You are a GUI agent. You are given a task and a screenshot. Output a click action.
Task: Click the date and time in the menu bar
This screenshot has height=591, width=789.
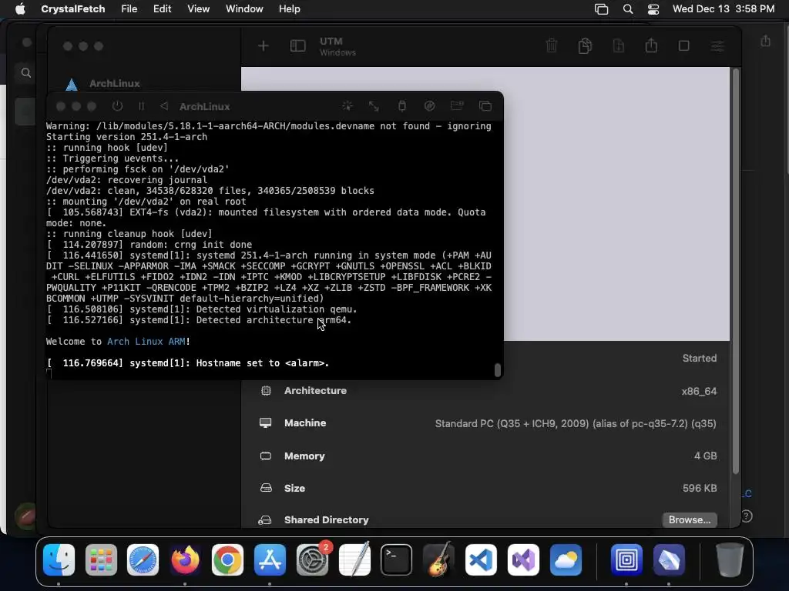point(724,9)
